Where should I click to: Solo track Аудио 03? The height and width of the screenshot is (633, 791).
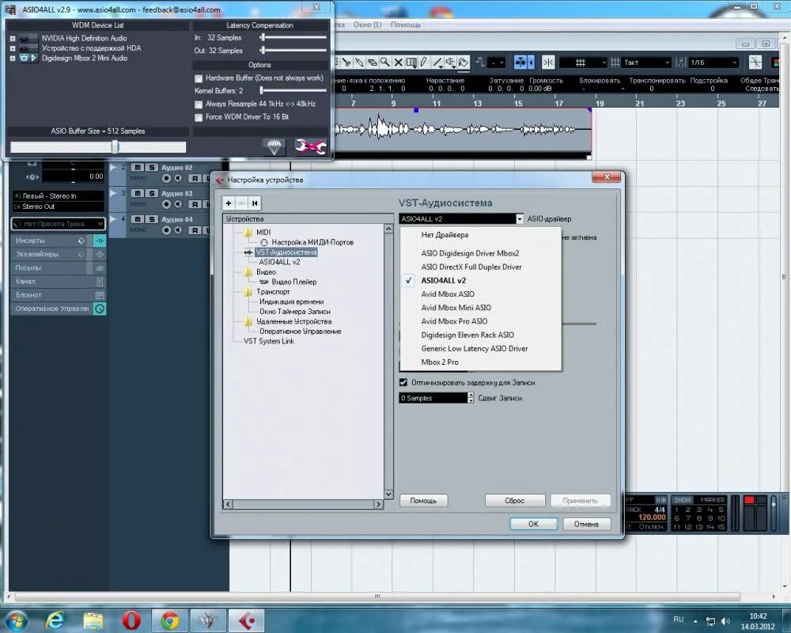(x=151, y=193)
